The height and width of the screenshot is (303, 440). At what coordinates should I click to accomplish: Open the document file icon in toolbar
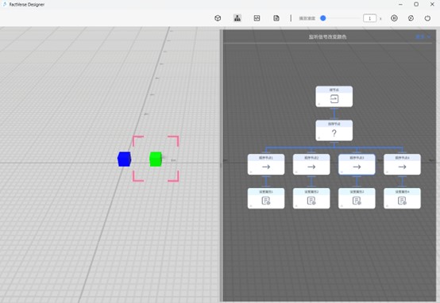pyautogui.click(x=276, y=18)
